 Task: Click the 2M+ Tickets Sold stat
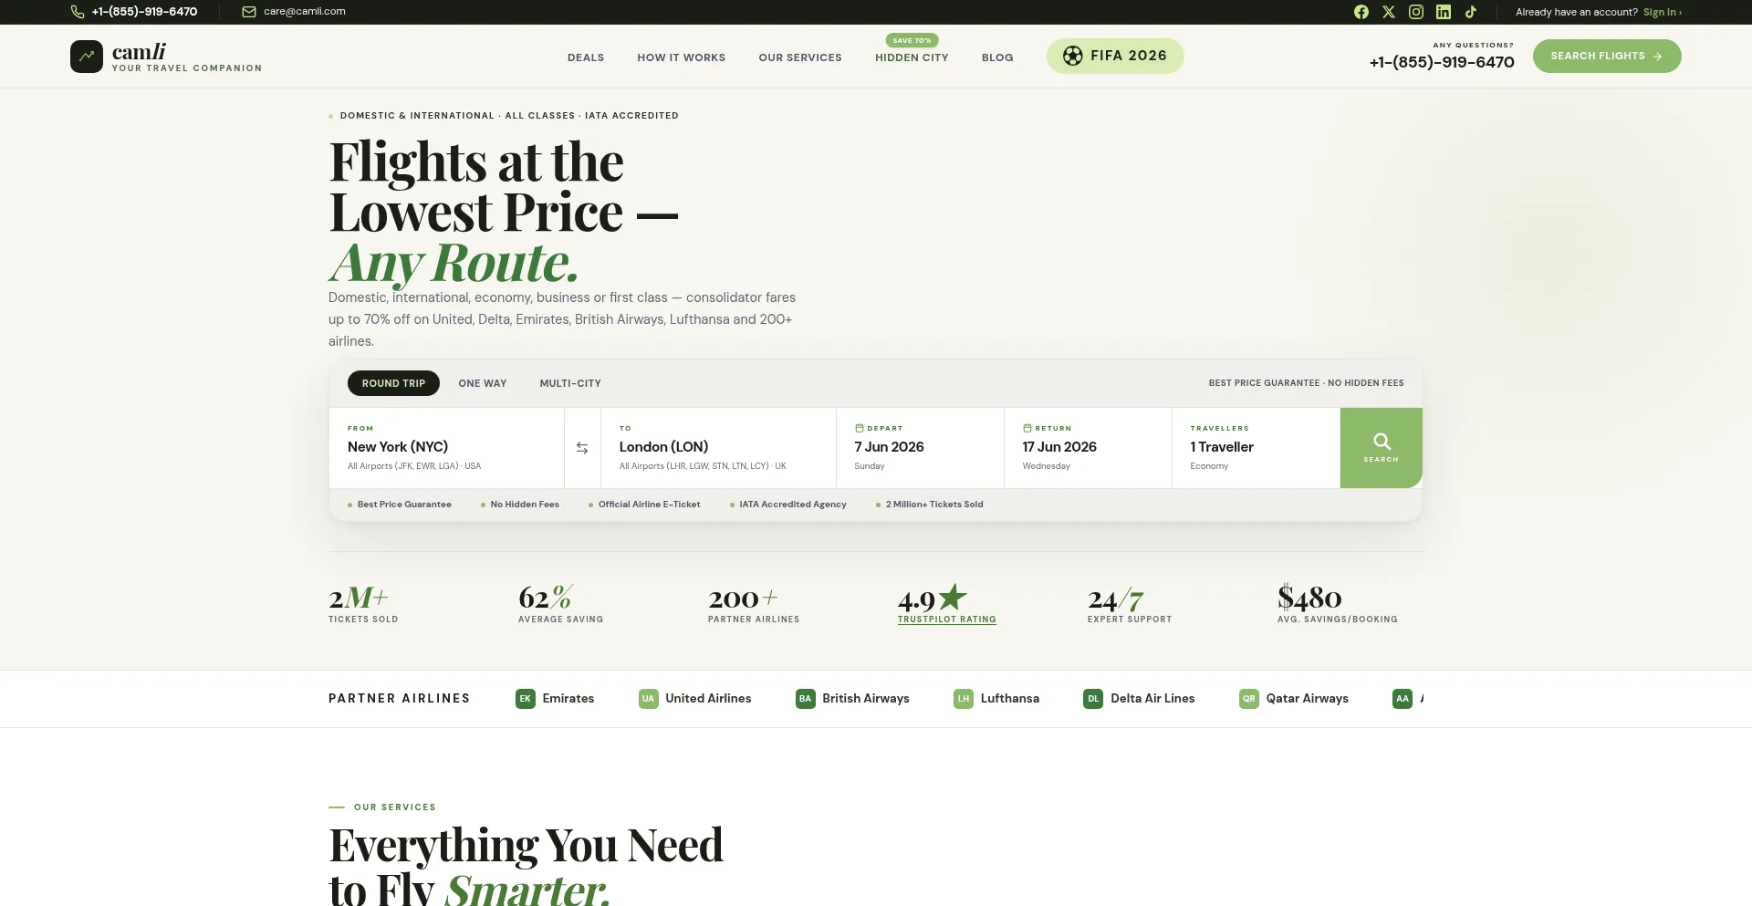tap(363, 604)
